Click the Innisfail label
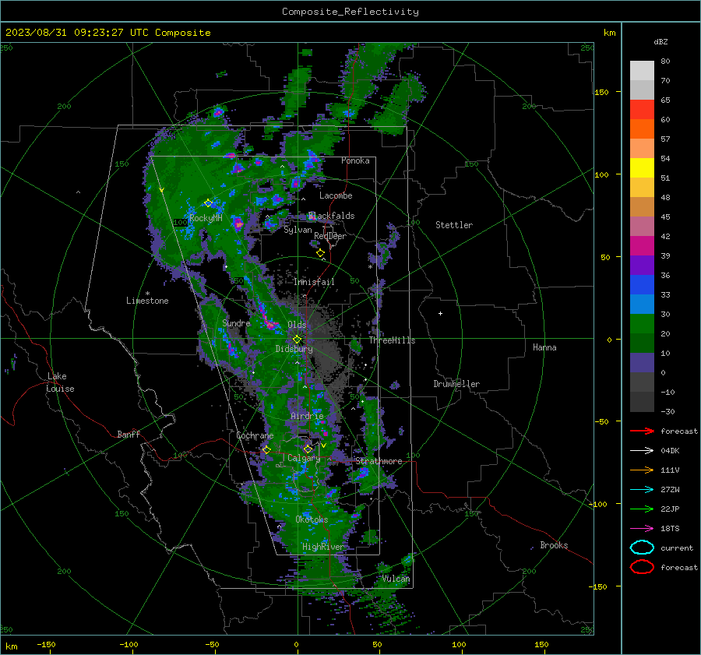The height and width of the screenshot is (655, 701). [314, 282]
